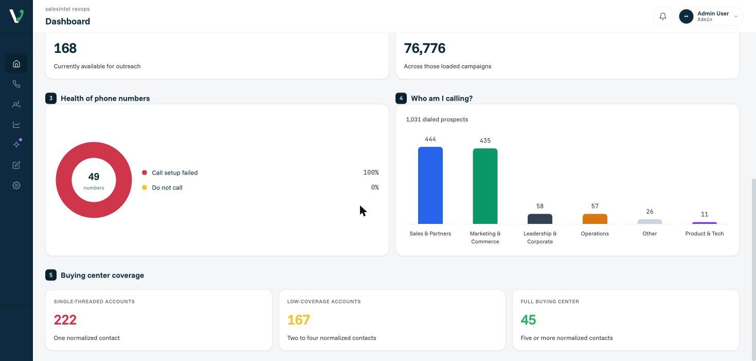756x361 pixels.
Task: Open the settings gear sidebar icon
Action: [16, 185]
